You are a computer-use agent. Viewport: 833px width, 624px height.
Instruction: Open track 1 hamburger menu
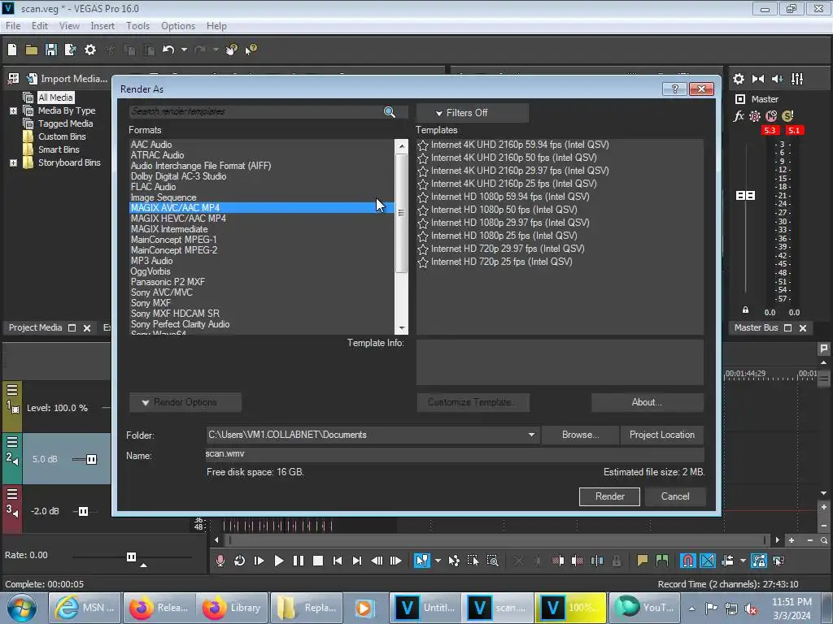(x=12, y=390)
